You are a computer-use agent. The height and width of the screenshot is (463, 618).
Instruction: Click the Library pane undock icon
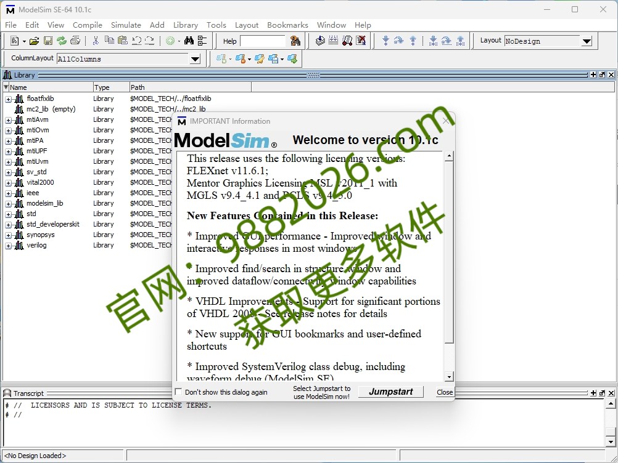pos(602,74)
